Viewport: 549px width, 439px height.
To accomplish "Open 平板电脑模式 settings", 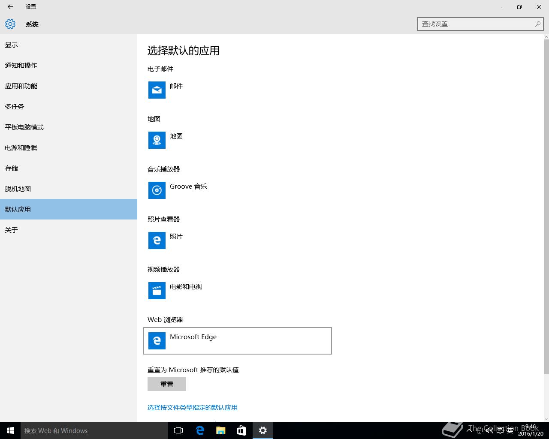I will pyautogui.click(x=69, y=127).
